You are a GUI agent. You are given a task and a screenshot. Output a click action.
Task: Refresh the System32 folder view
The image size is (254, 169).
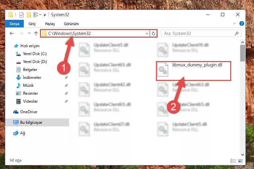(x=153, y=34)
